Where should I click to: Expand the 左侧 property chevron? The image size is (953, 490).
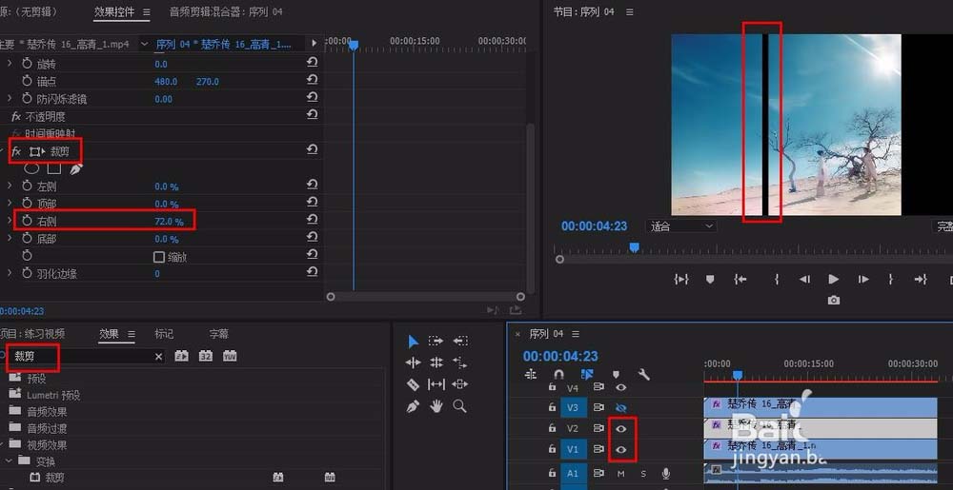coord(10,186)
